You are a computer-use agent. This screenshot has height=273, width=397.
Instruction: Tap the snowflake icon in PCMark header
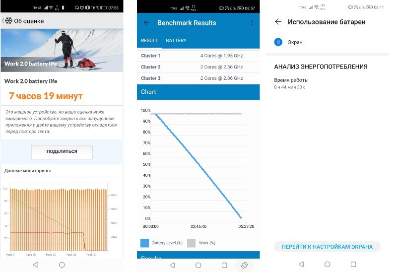click(8, 21)
